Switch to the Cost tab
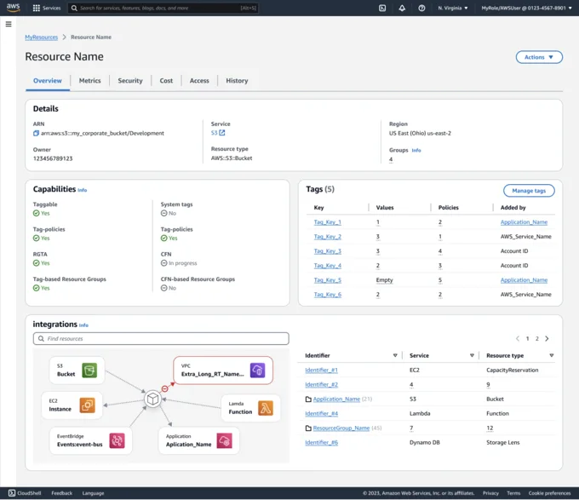Image resolution: width=579 pixels, height=500 pixels. click(x=166, y=81)
